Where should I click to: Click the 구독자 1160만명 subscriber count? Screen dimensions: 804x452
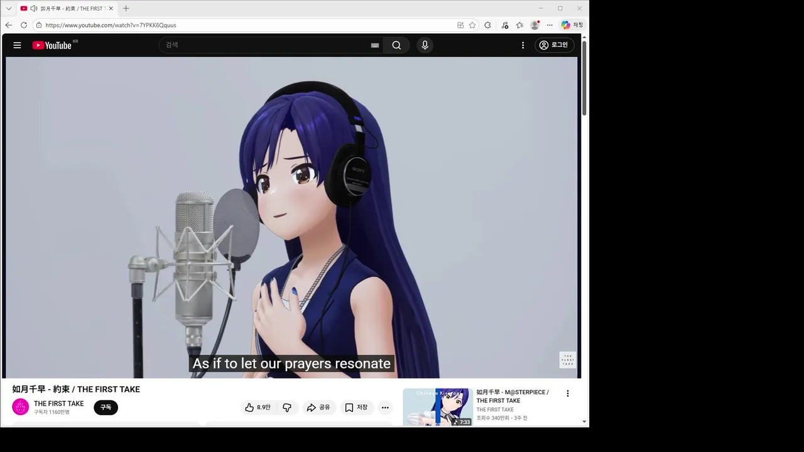52,412
